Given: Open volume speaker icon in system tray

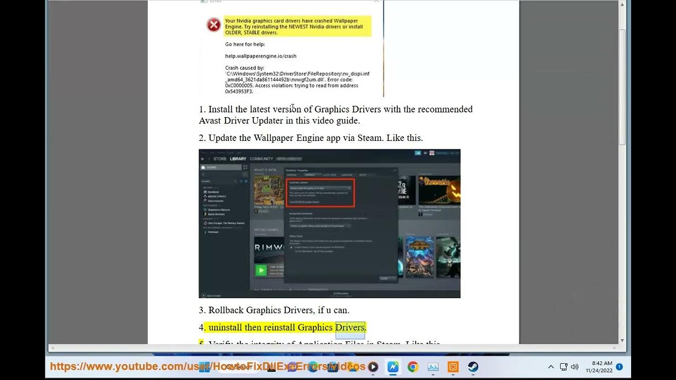Looking at the screenshot, I should click(575, 367).
